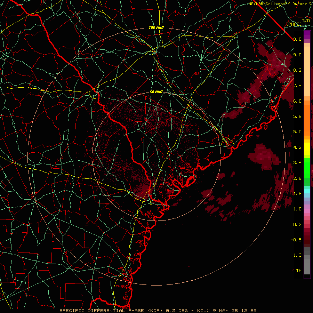Pick the bright green band in color bar
313x313 pixels.
coord(307,168)
